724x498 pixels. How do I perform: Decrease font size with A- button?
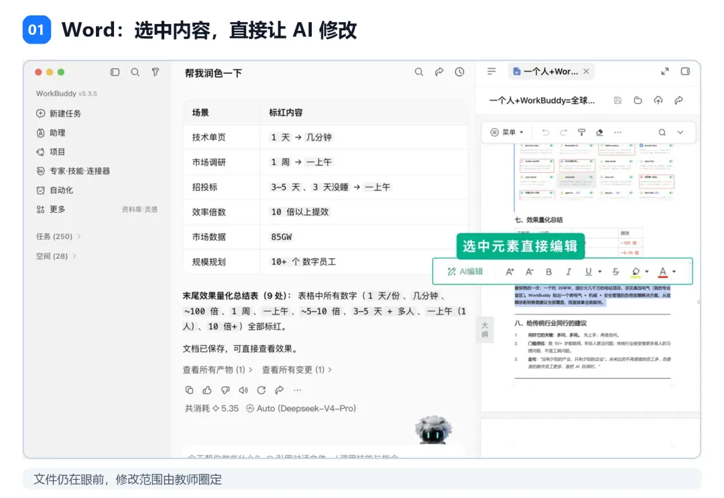[x=530, y=272]
